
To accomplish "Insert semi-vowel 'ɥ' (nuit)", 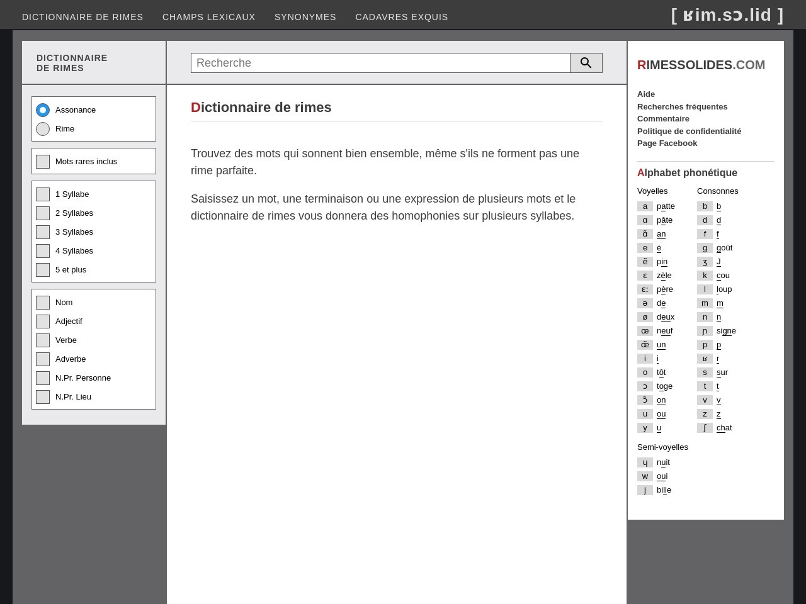I will tap(645, 462).
